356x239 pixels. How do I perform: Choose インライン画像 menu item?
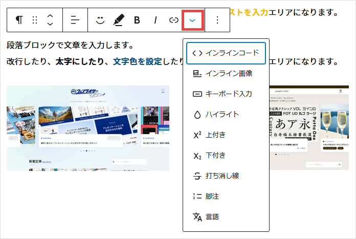[x=226, y=73]
